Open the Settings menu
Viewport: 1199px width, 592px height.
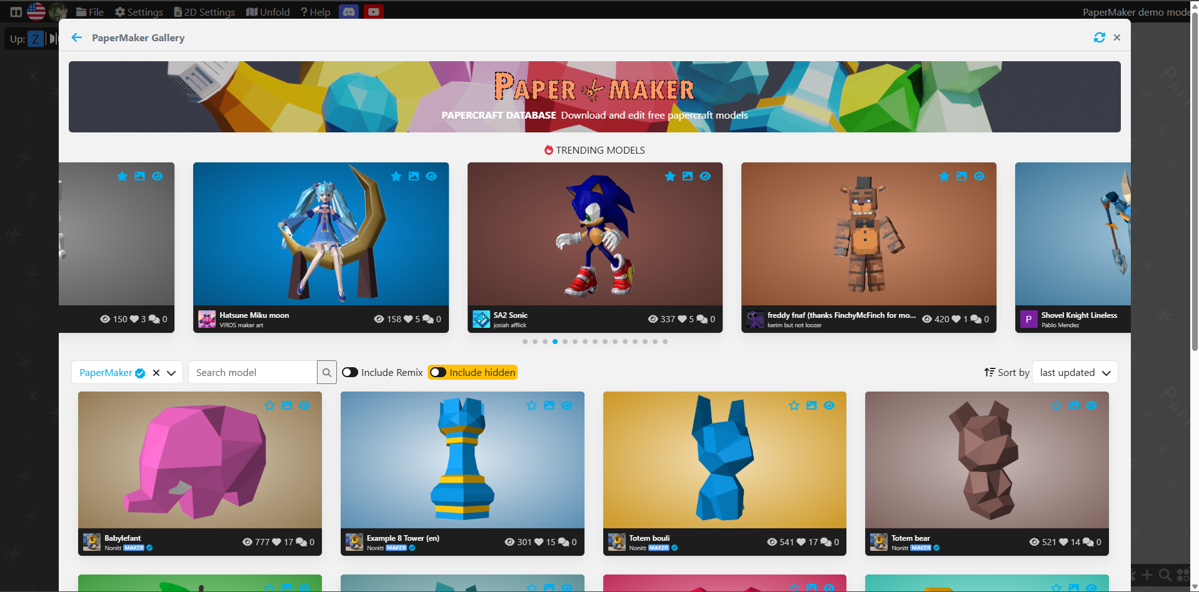pos(139,12)
